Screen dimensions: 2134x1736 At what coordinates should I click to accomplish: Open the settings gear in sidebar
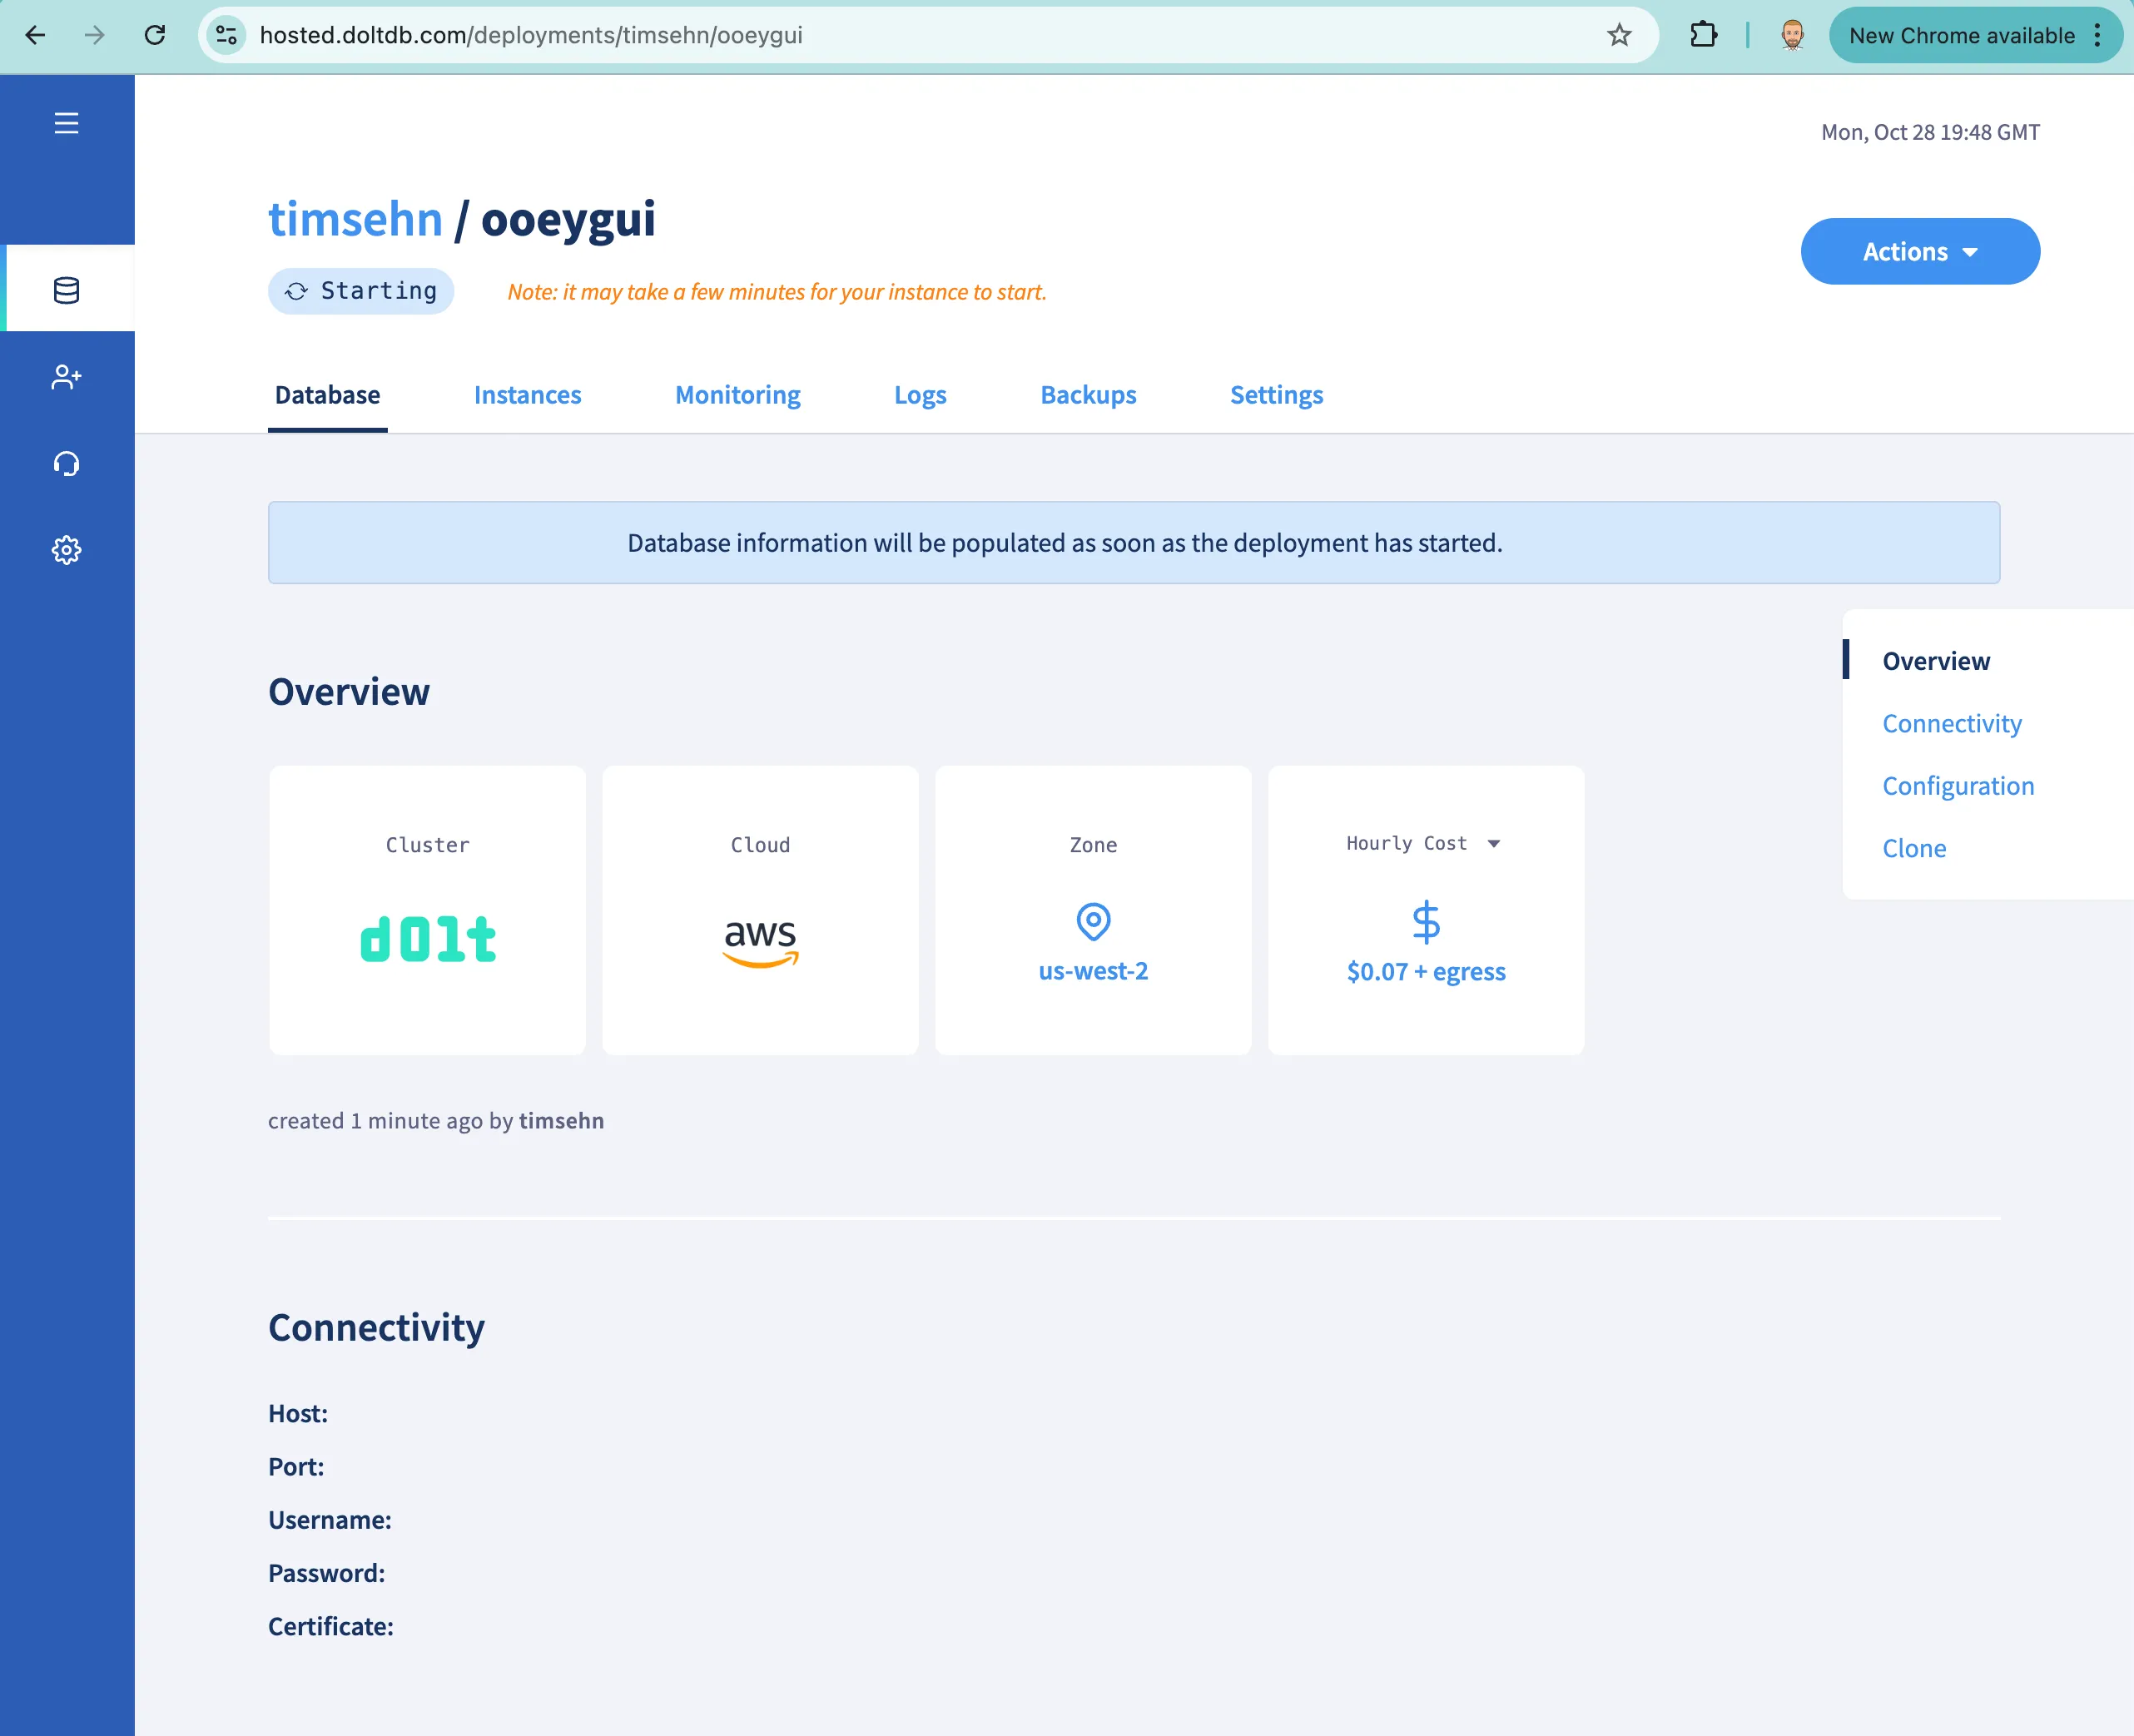(66, 549)
